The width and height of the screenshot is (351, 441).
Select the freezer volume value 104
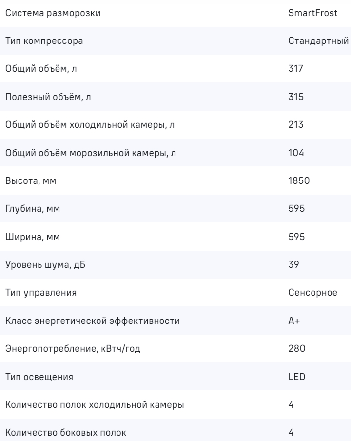pos(296,153)
